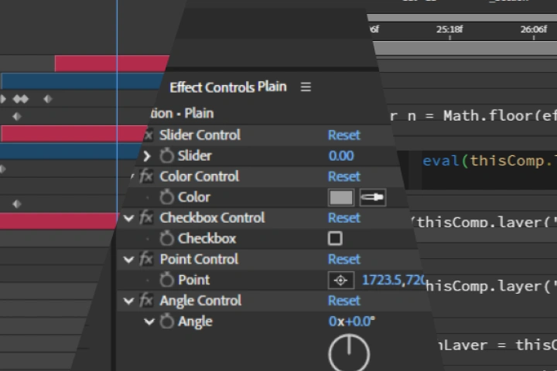Open the gray Color swatch picker
Viewport: 557px width, 371px height.
click(x=341, y=197)
